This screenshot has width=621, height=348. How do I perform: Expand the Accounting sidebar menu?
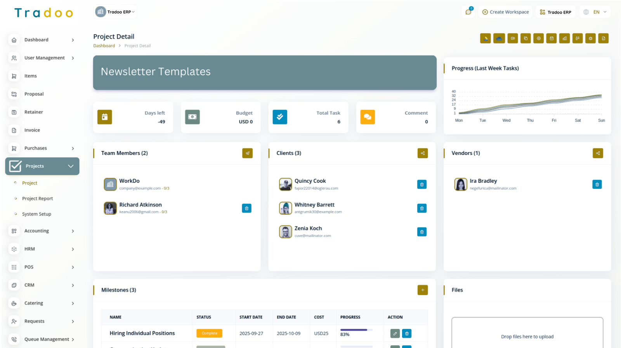point(42,231)
